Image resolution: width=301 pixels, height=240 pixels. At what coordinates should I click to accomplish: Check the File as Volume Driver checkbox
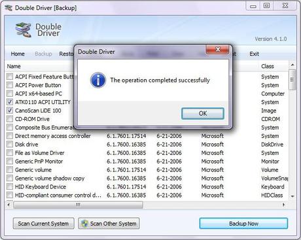[x=10, y=153]
